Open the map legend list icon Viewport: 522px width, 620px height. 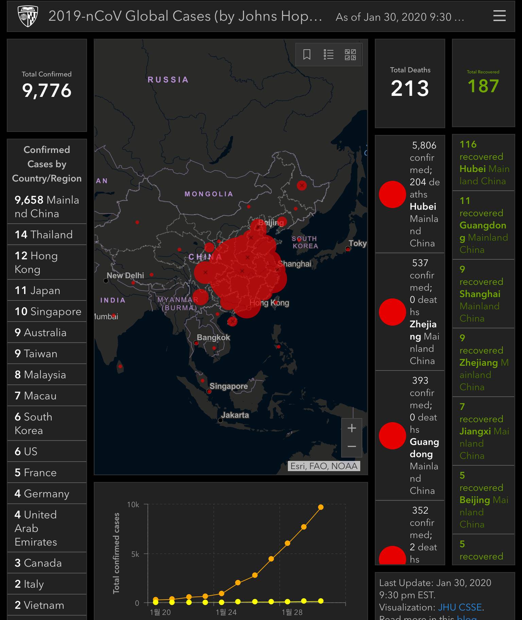pos(328,54)
